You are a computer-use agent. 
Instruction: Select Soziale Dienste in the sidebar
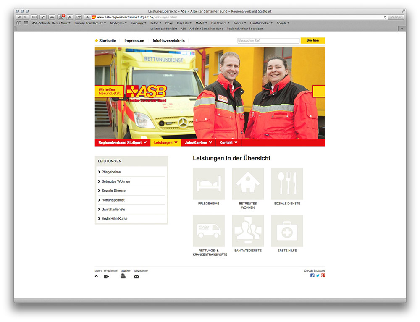[131, 191]
